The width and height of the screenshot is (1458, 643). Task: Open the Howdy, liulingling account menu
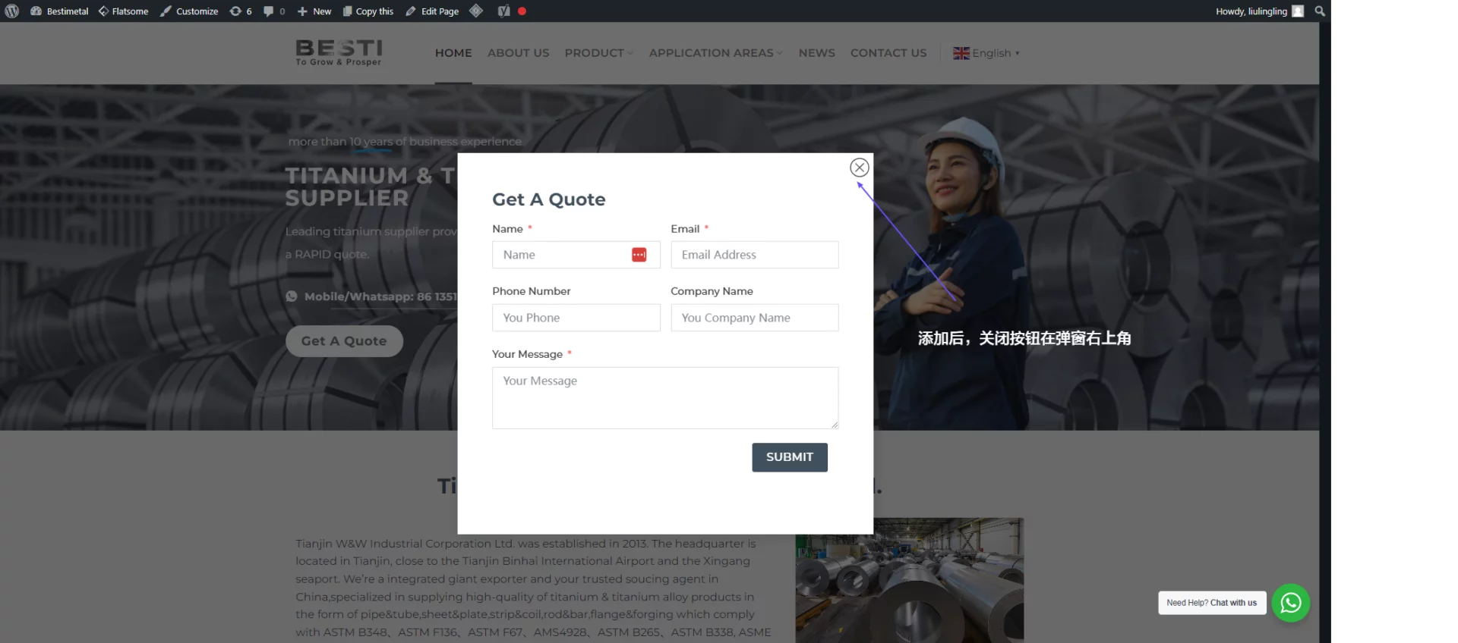pos(1259,11)
